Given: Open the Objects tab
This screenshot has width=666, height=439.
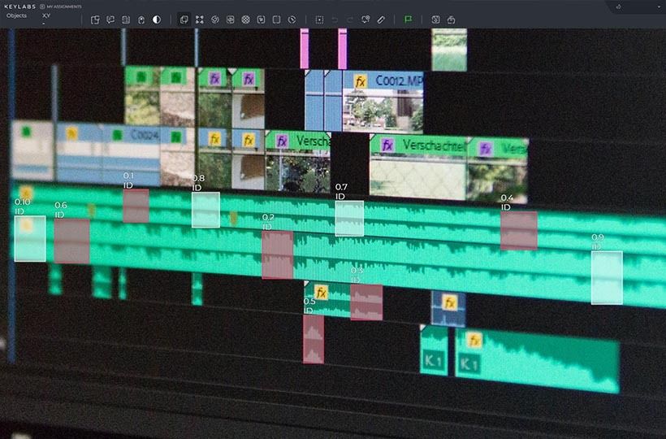Looking at the screenshot, I should point(16,15).
